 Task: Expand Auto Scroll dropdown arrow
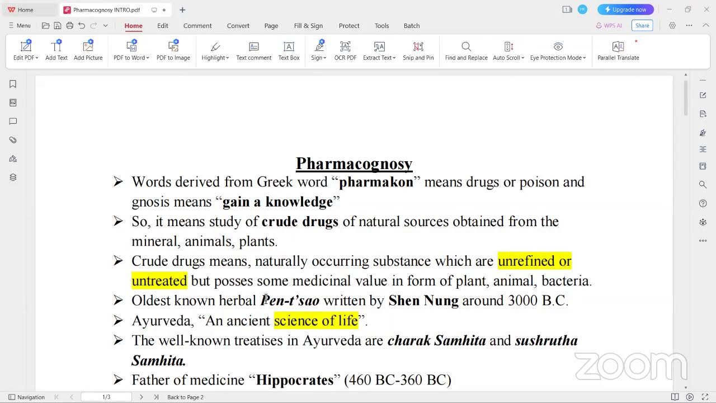point(522,58)
